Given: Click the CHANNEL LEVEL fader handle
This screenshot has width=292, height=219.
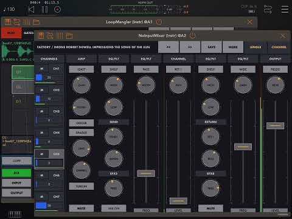Looking at the screenshot, I should [178, 201].
